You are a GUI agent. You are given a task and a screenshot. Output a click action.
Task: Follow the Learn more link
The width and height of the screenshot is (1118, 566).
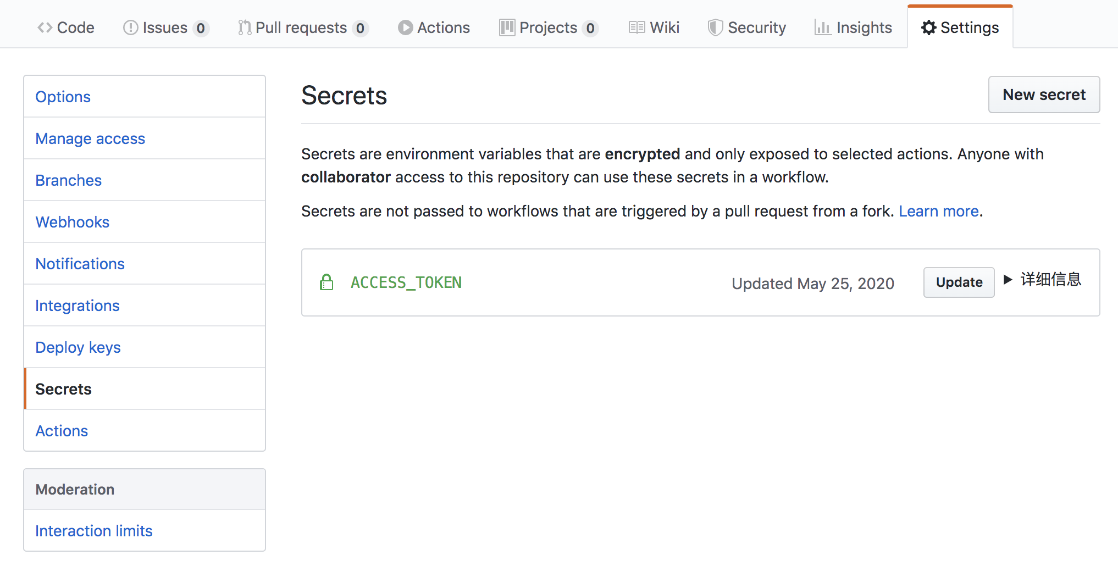tap(938, 211)
